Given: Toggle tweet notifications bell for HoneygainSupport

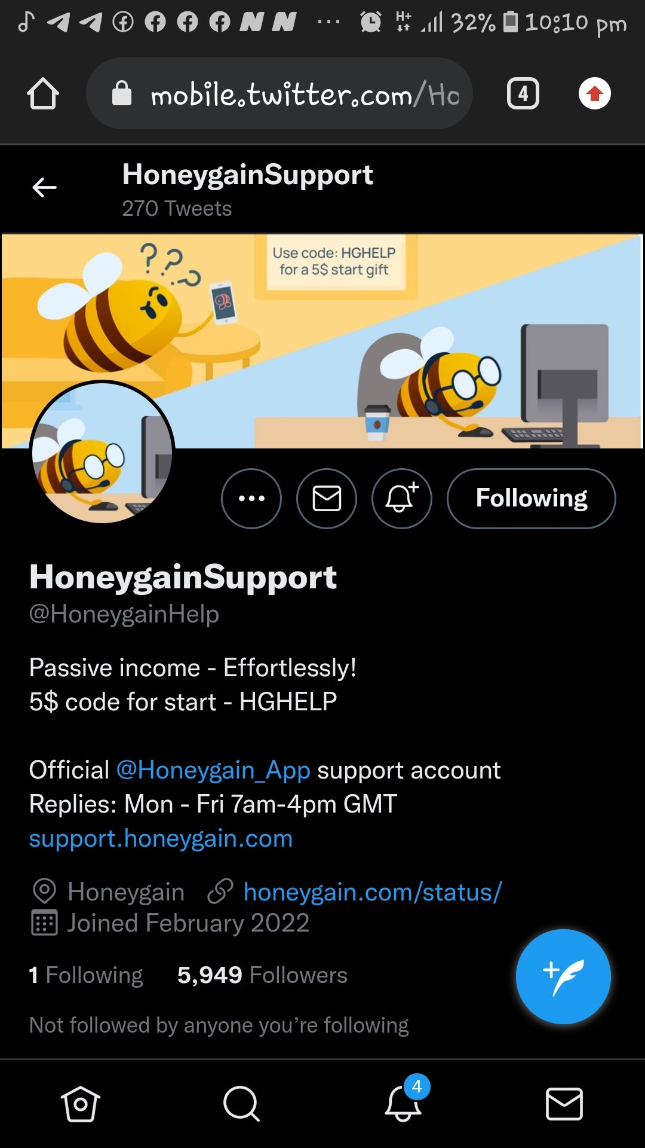Looking at the screenshot, I should pyautogui.click(x=402, y=499).
